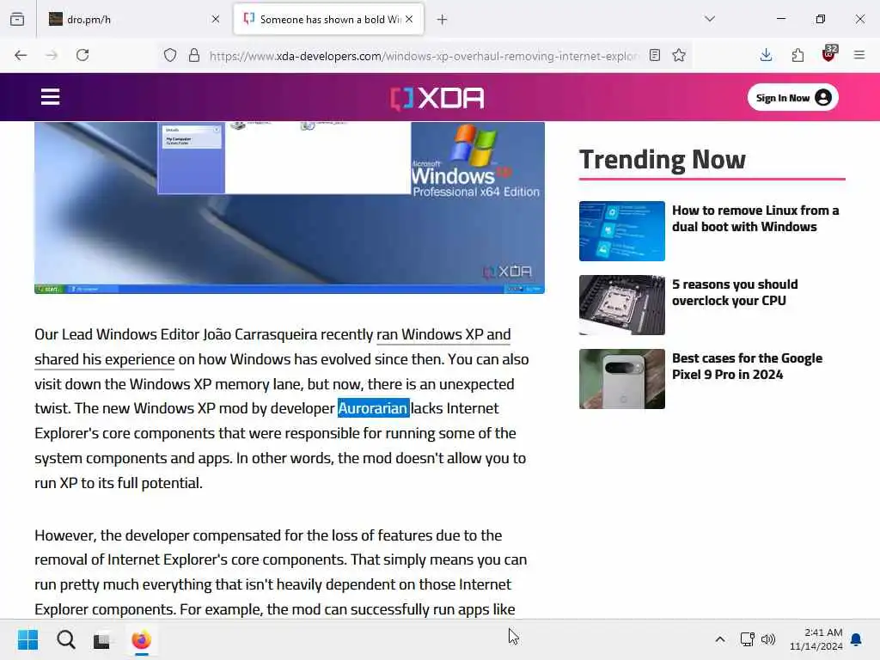Toggle reader view for the article
880x660 pixels.
coord(654,55)
